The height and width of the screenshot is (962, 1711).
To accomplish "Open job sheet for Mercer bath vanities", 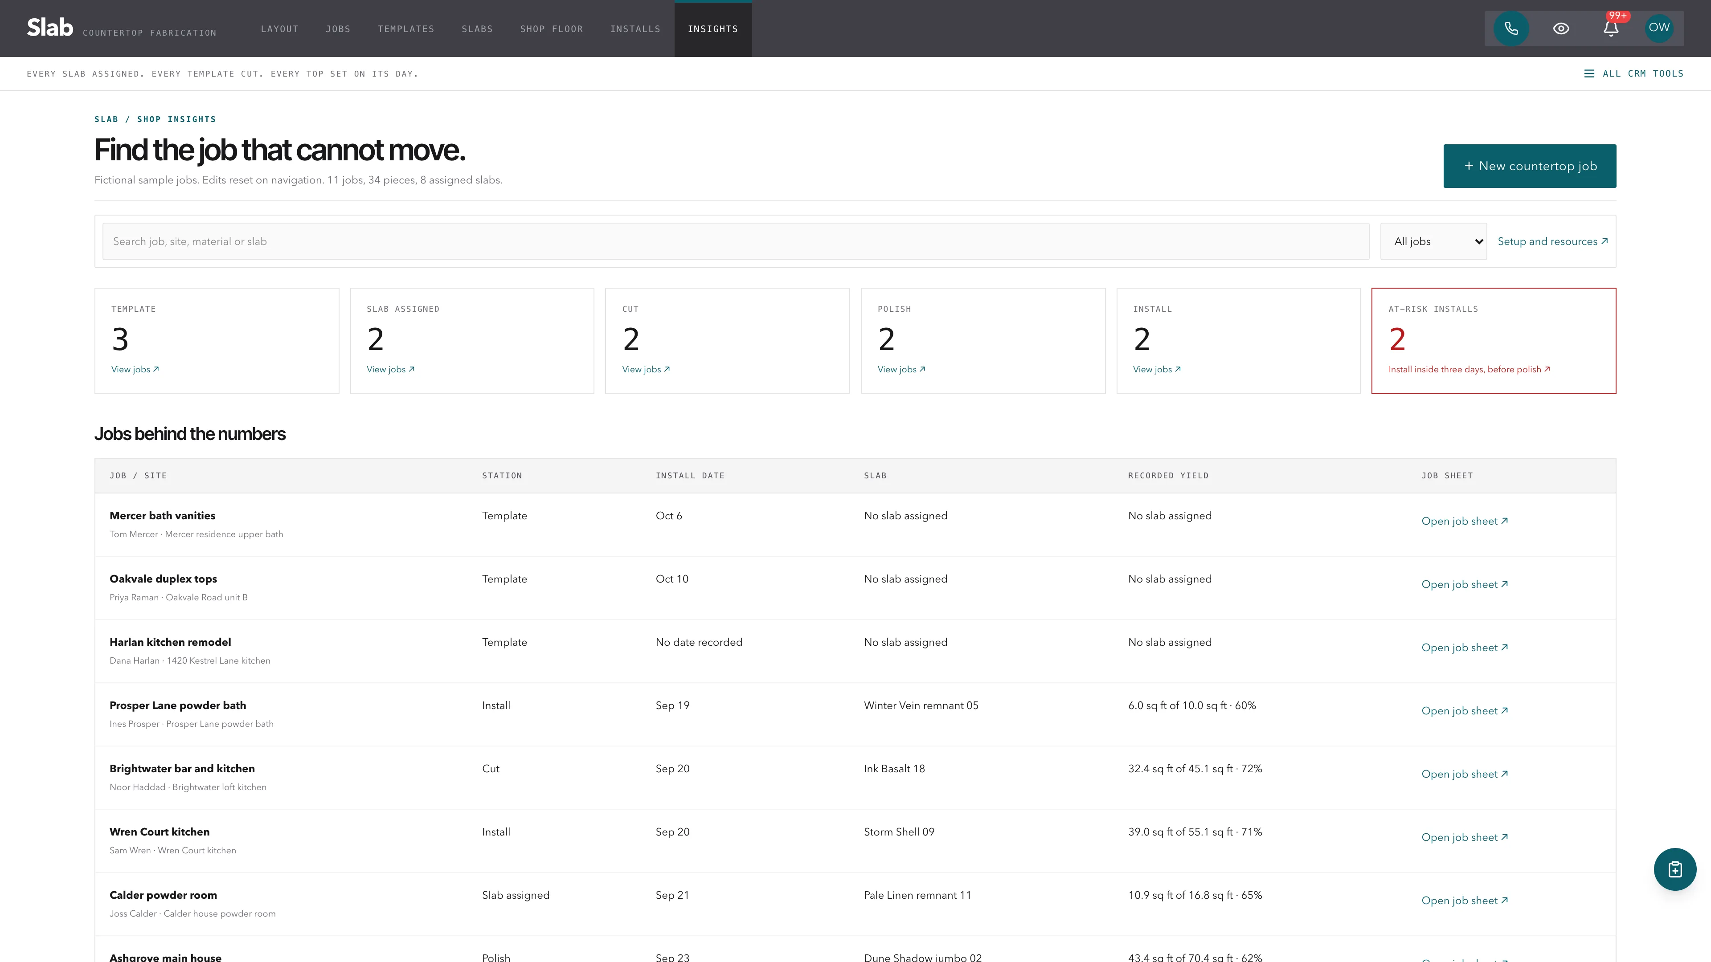I will tap(1465, 521).
